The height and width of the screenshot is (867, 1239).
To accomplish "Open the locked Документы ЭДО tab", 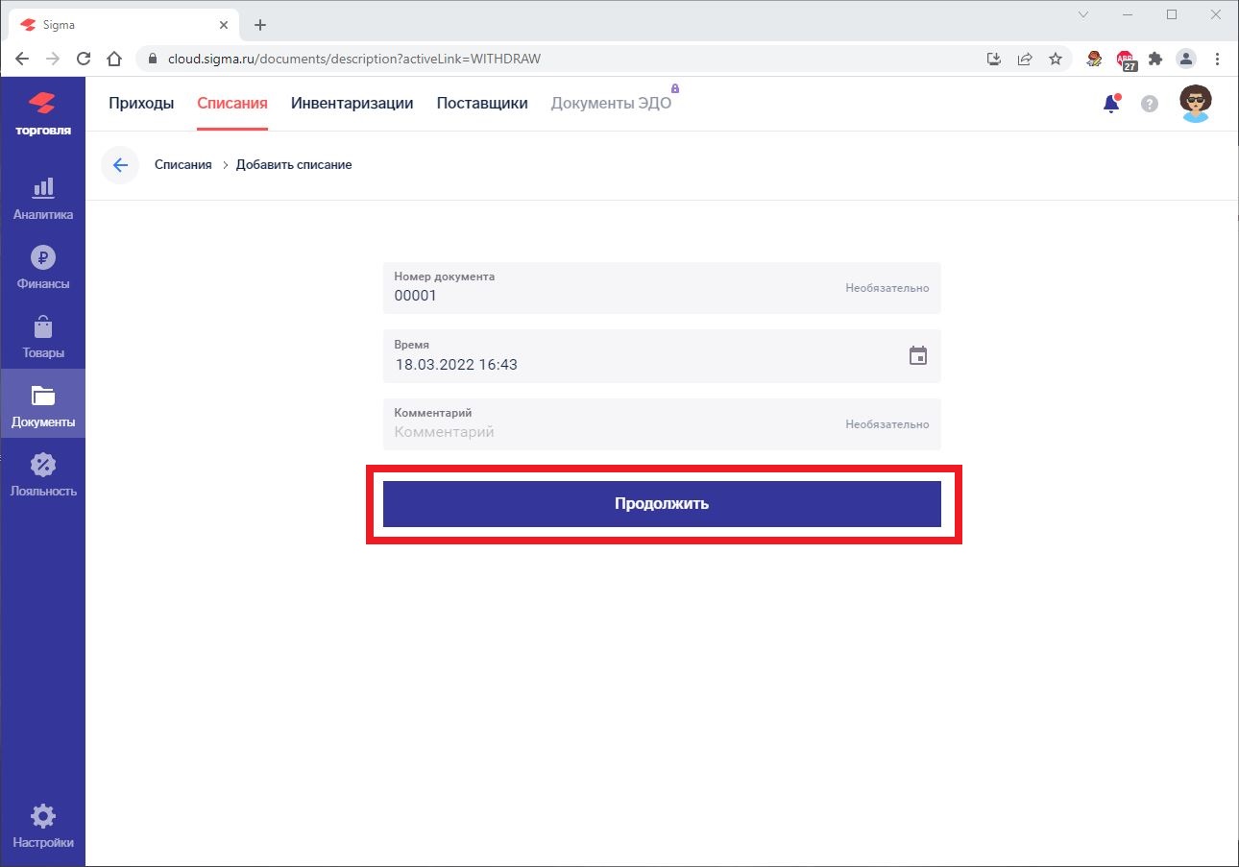I will (x=611, y=104).
